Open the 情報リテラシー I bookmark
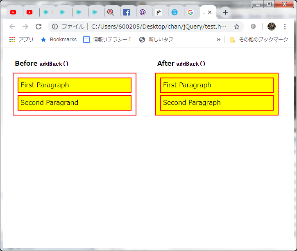This screenshot has height=251, width=297. point(107,40)
